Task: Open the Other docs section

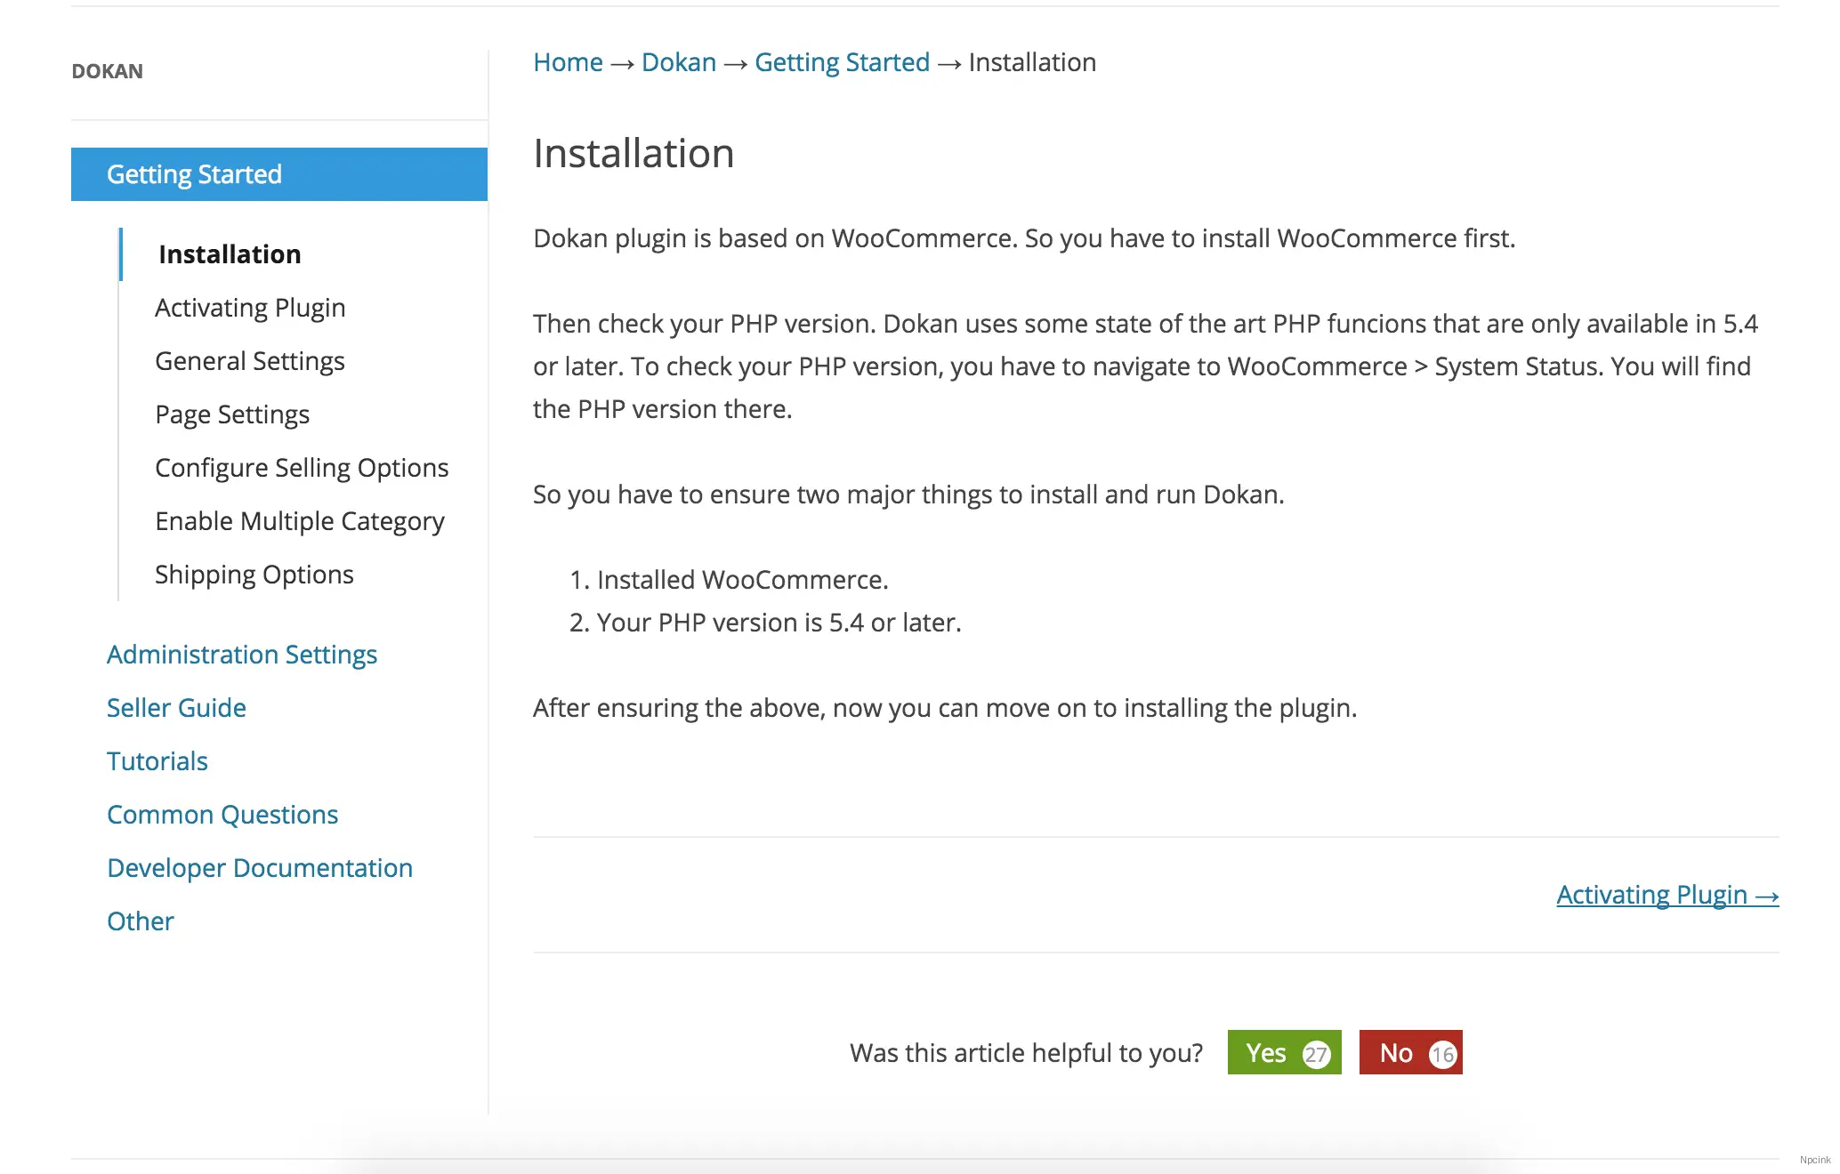Action: pos(141,921)
